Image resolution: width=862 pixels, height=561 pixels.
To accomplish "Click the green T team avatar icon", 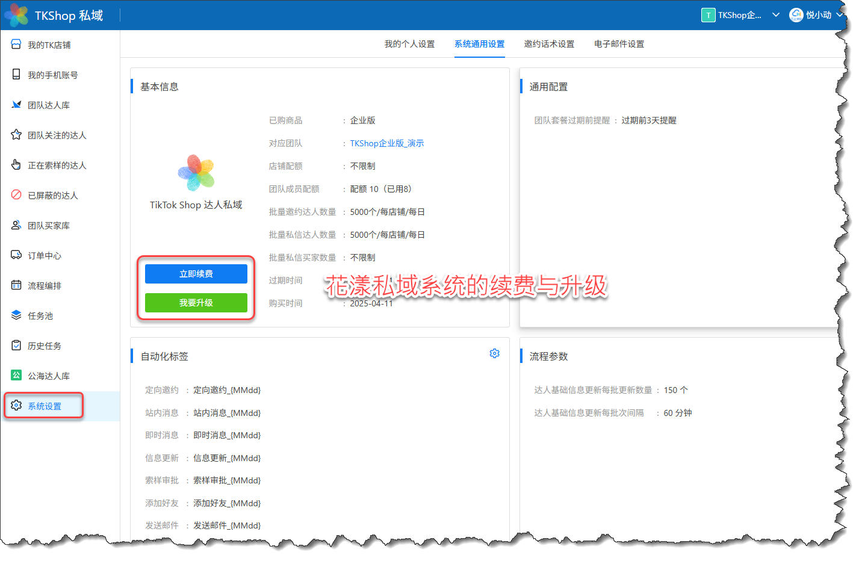I will pos(708,15).
